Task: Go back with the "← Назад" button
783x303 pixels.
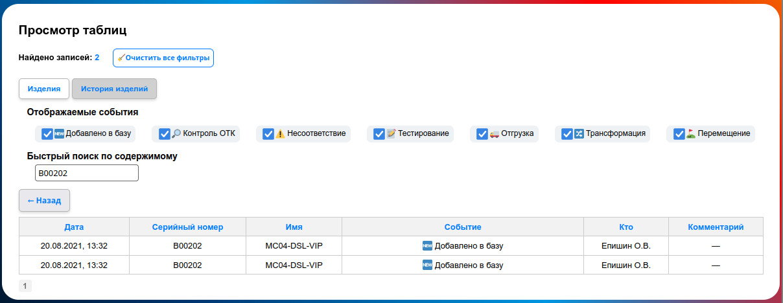Action: (x=44, y=201)
